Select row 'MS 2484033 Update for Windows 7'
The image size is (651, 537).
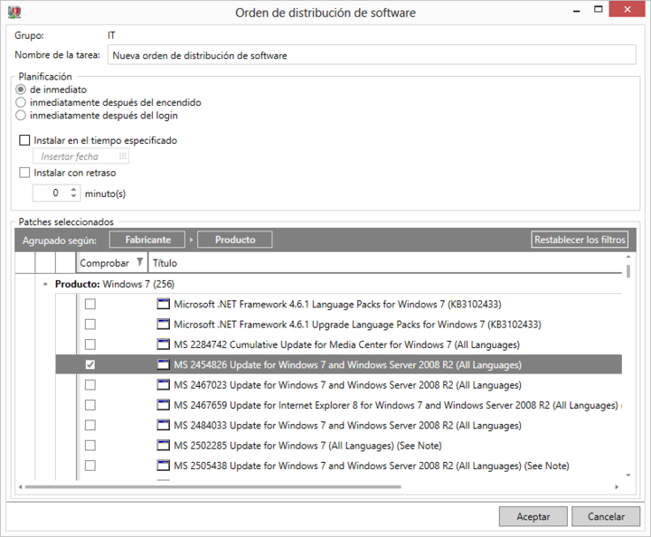coord(338,425)
